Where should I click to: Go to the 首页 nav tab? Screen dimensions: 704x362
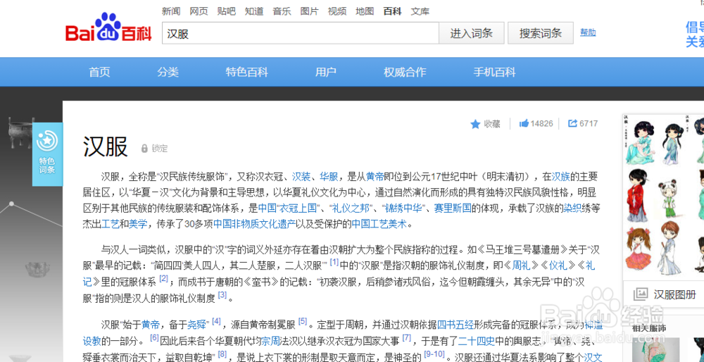point(100,72)
